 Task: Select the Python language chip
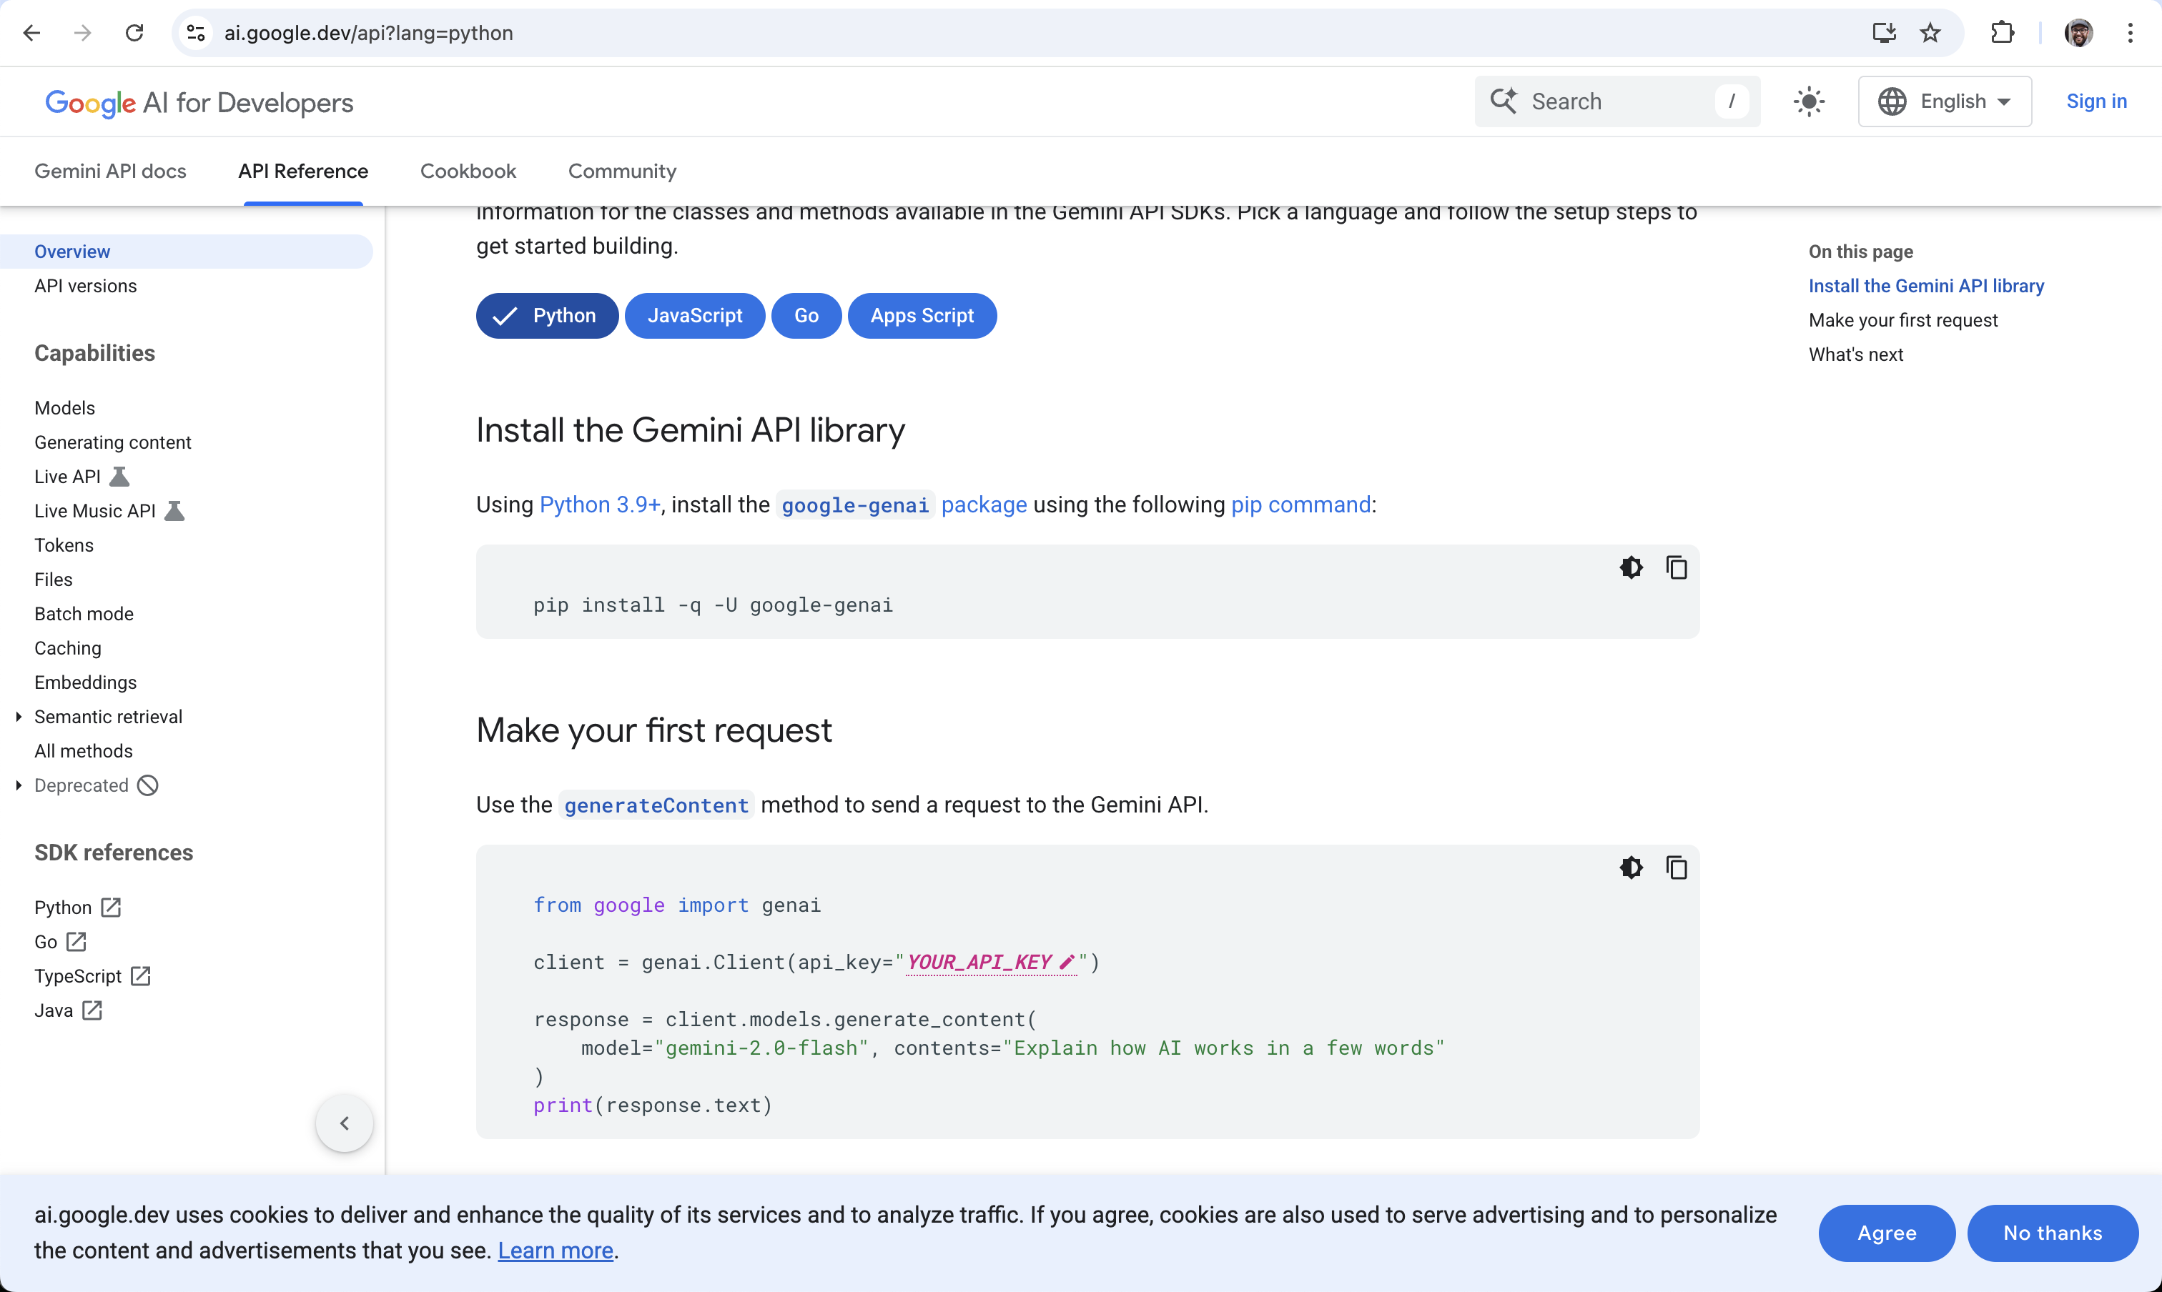pos(547,315)
